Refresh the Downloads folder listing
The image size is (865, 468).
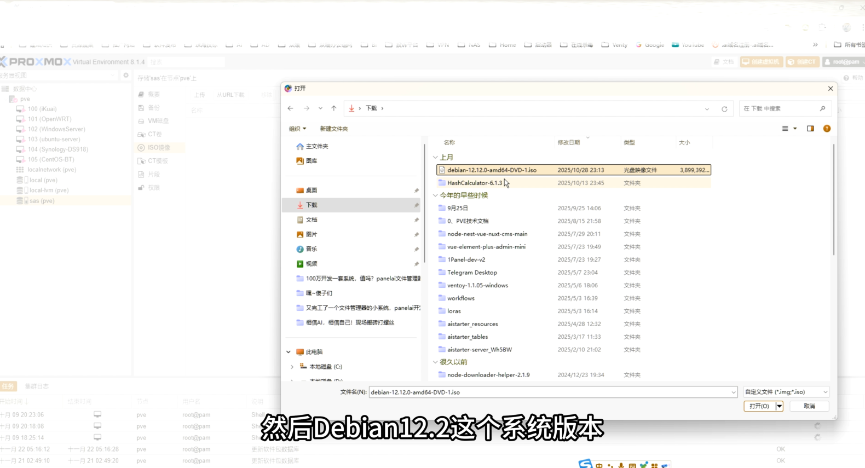pos(724,109)
